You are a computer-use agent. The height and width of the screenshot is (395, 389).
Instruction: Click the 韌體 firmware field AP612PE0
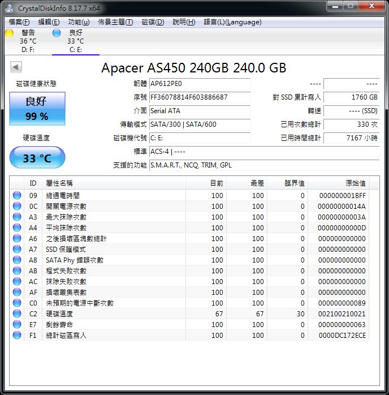click(199, 84)
